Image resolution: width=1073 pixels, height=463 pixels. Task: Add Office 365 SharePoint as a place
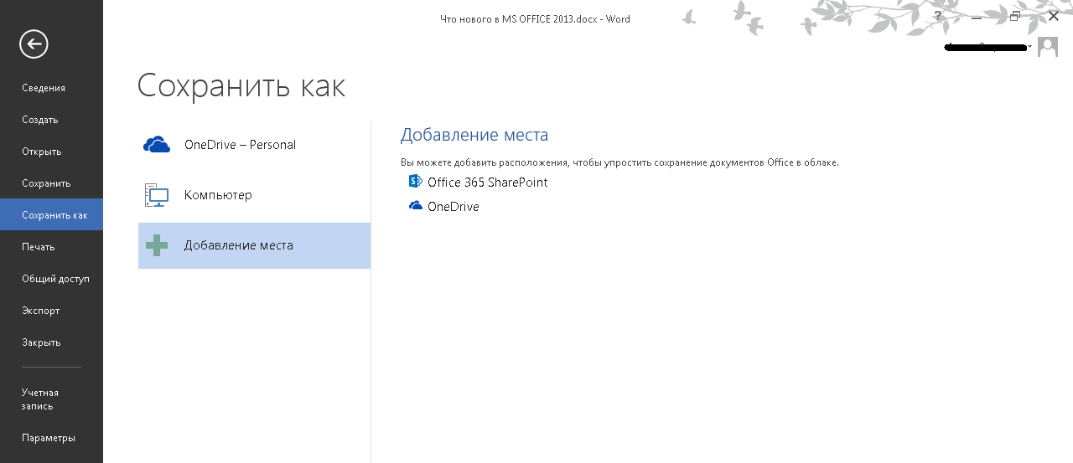point(478,182)
